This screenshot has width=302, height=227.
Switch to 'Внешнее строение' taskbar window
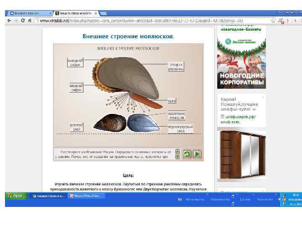coord(48,196)
